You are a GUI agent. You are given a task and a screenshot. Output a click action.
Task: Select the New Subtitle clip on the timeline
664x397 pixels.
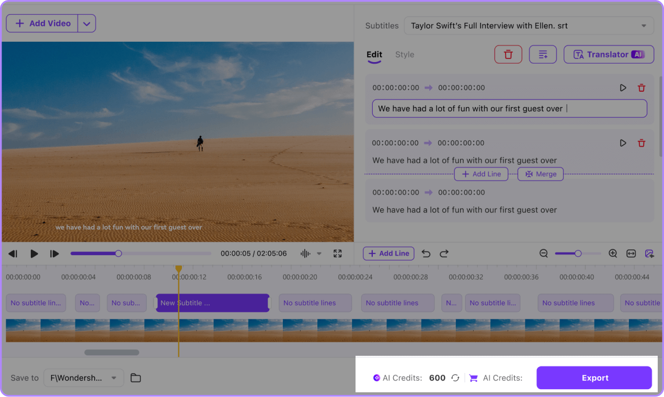pos(213,303)
